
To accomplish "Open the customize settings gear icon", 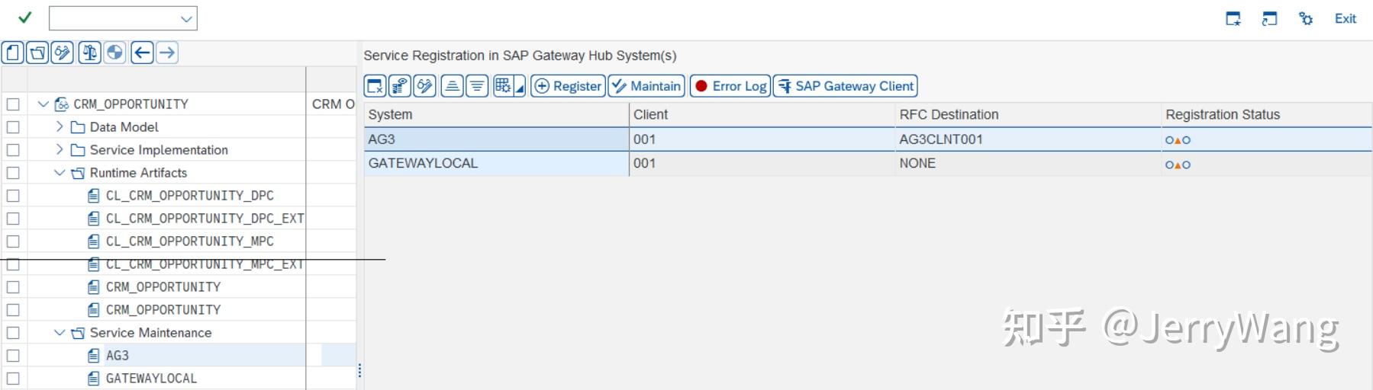I will [1306, 18].
